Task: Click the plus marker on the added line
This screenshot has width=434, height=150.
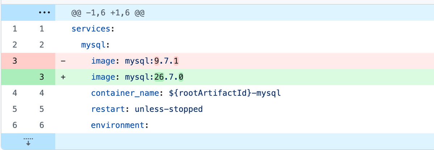Action: (x=63, y=77)
